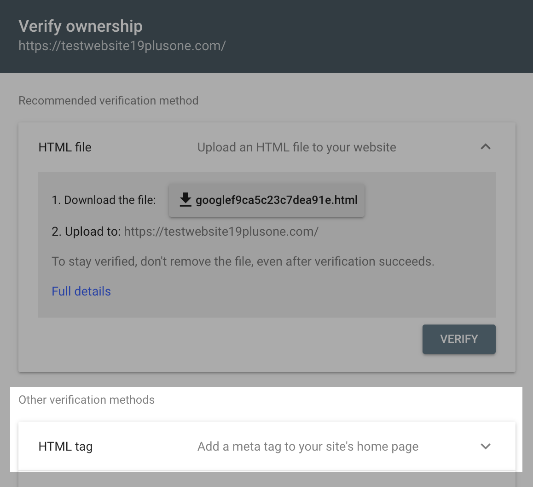Image resolution: width=533 pixels, height=487 pixels.
Task: Click the Recommended verification method label
Action: tap(109, 100)
